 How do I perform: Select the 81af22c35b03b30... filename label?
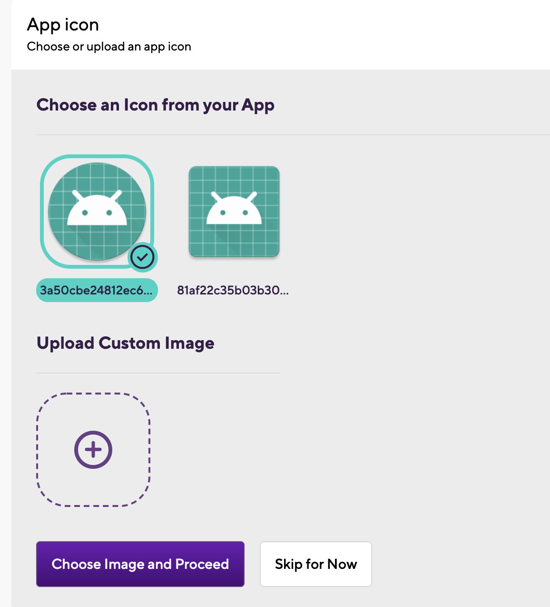(x=233, y=290)
